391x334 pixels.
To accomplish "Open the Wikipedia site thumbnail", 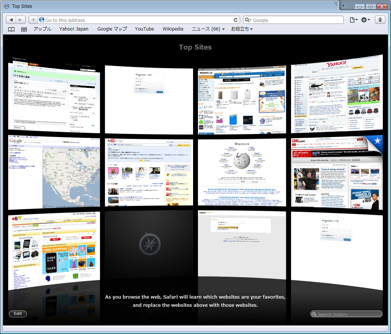I will 242,172.
